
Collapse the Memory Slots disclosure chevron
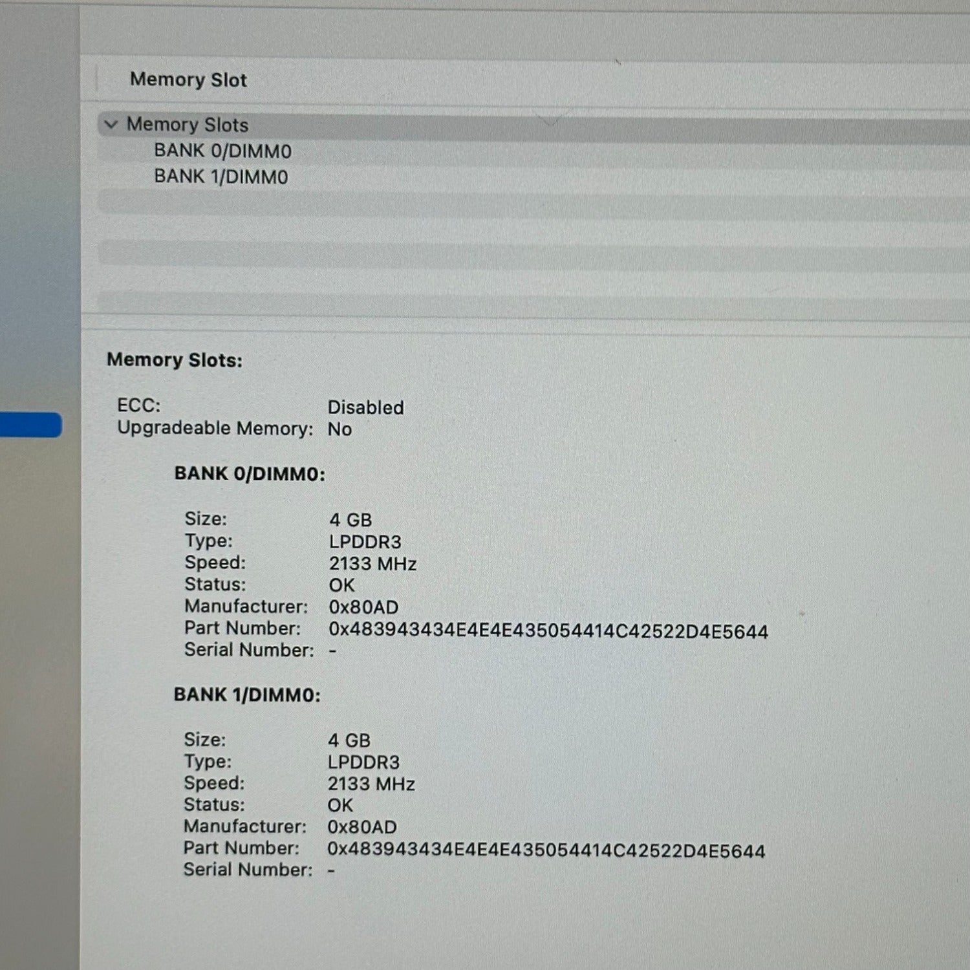click(111, 124)
